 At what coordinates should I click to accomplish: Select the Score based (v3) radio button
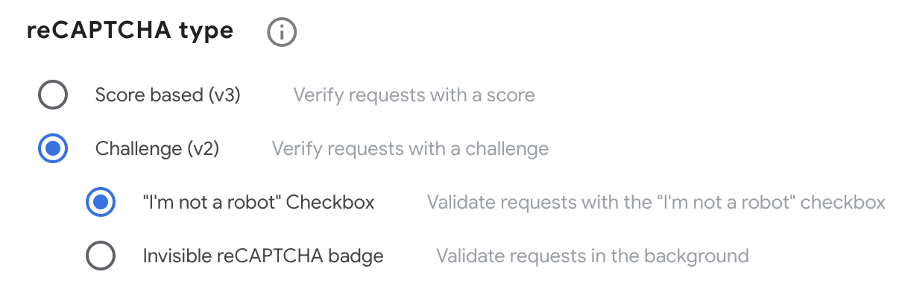(x=53, y=95)
